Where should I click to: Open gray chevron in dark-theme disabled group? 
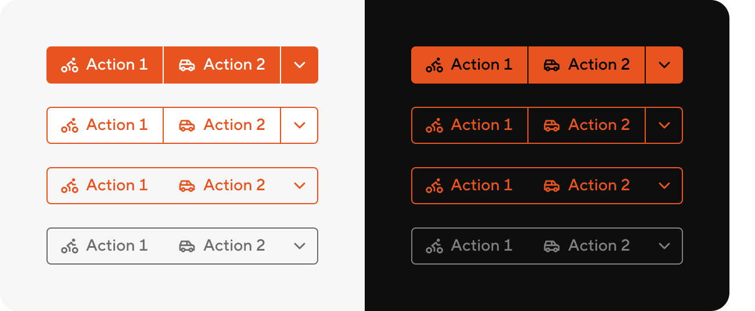click(x=664, y=246)
